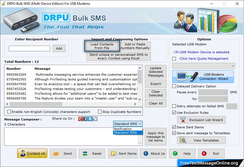
Task: Click the magnifier icon on View Templates
Action: tap(183, 140)
